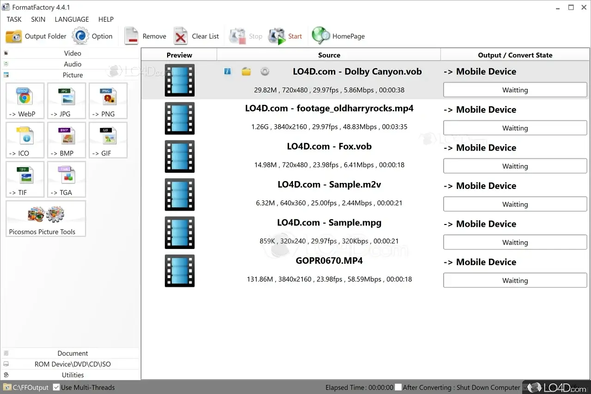Click the gear settings icon on Dolby Canyon row
This screenshot has width=591, height=394.
(265, 71)
